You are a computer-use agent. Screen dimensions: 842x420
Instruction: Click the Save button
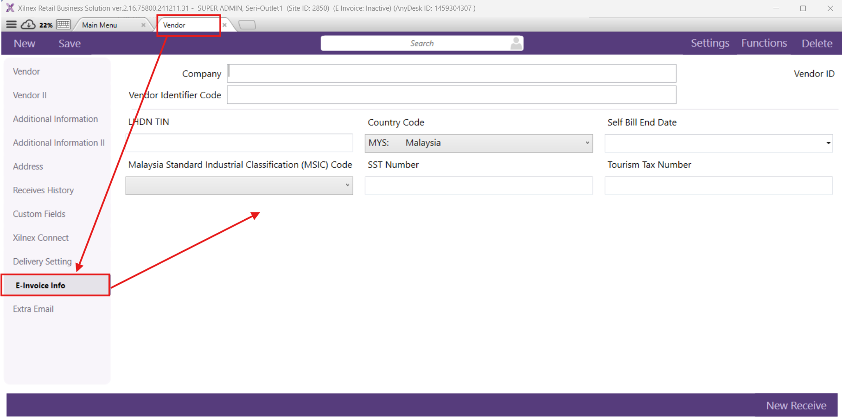pos(70,44)
